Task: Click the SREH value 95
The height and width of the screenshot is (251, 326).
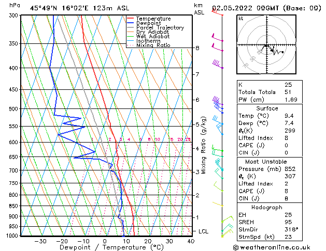Action: coord(288,222)
